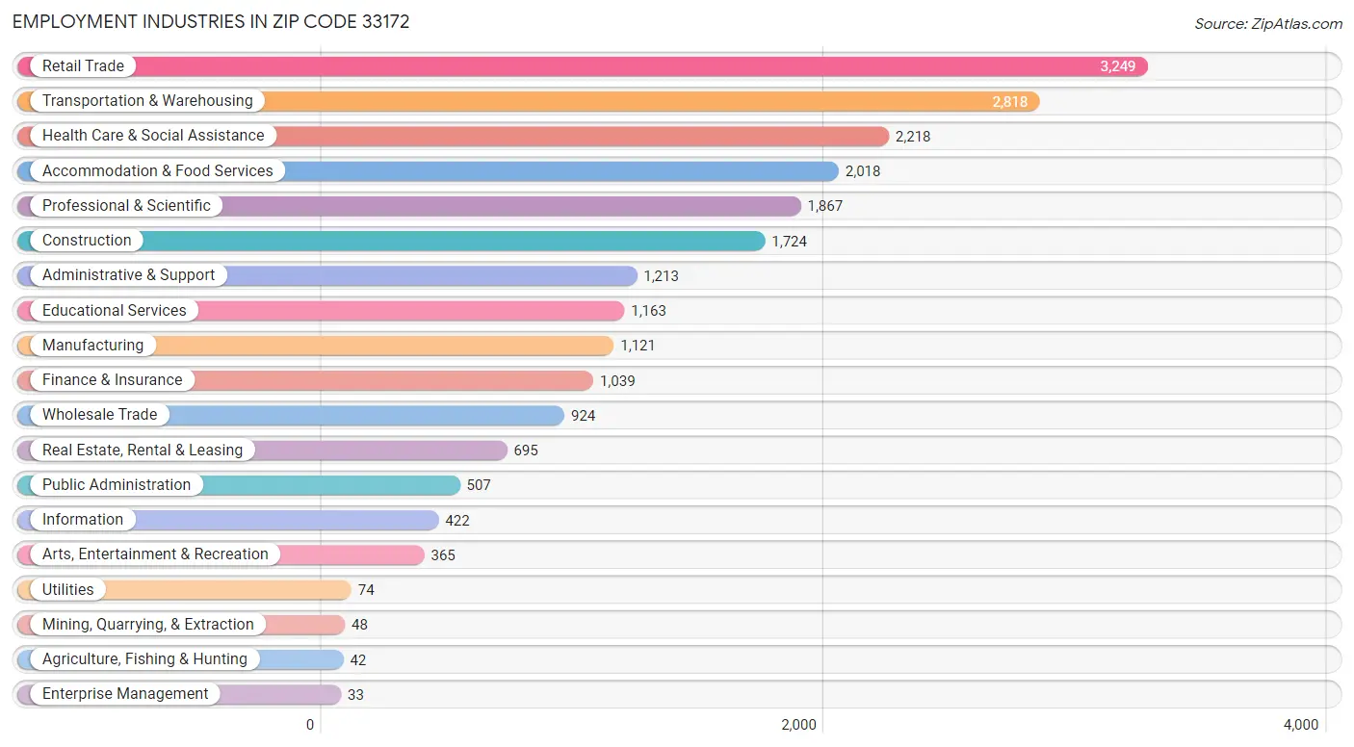1354x747 pixels.
Task: Select the 48 Mining value
Action: 359,625
